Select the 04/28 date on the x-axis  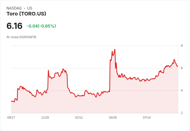113,117
